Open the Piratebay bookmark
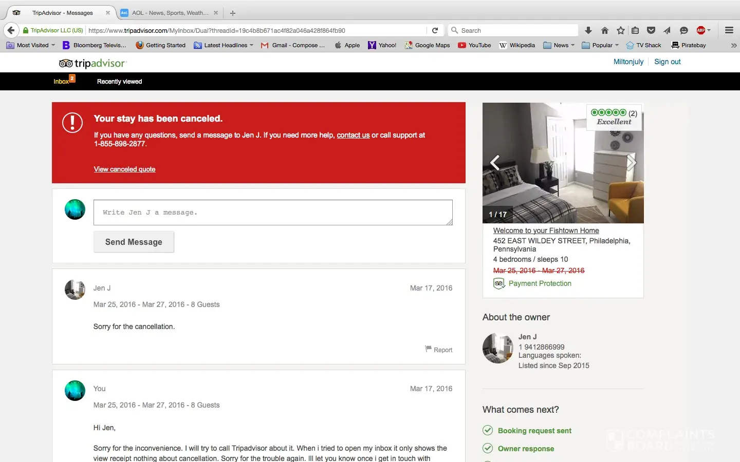Screen dimensions: 740x462 pos(689,45)
